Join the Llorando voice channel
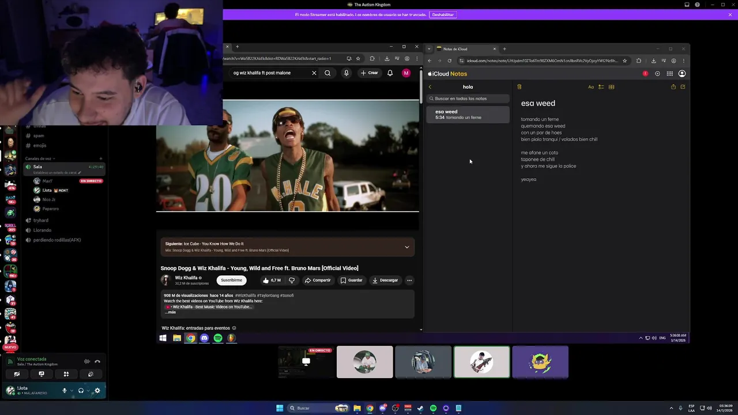The width and height of the screenshot is (738, 415). point(42,230)
